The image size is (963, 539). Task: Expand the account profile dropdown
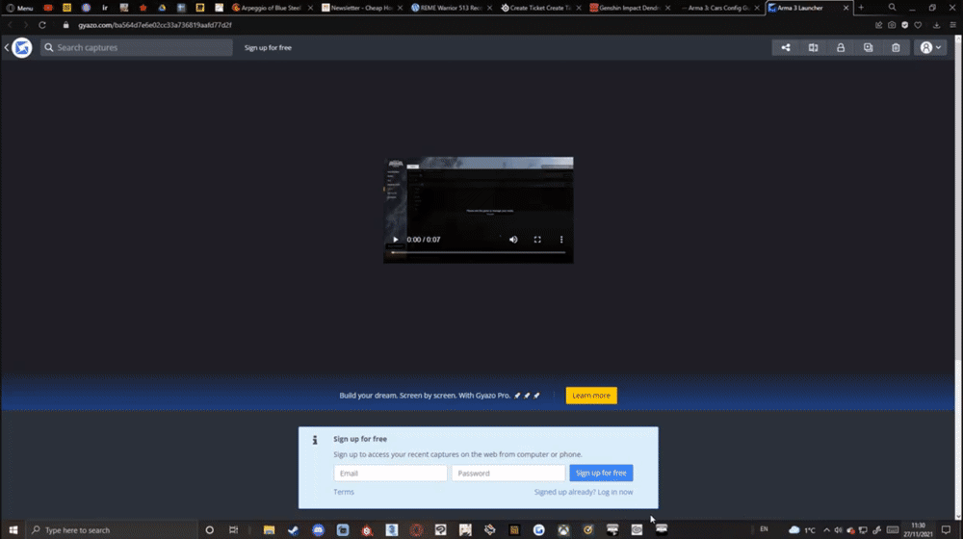(930, 47)
